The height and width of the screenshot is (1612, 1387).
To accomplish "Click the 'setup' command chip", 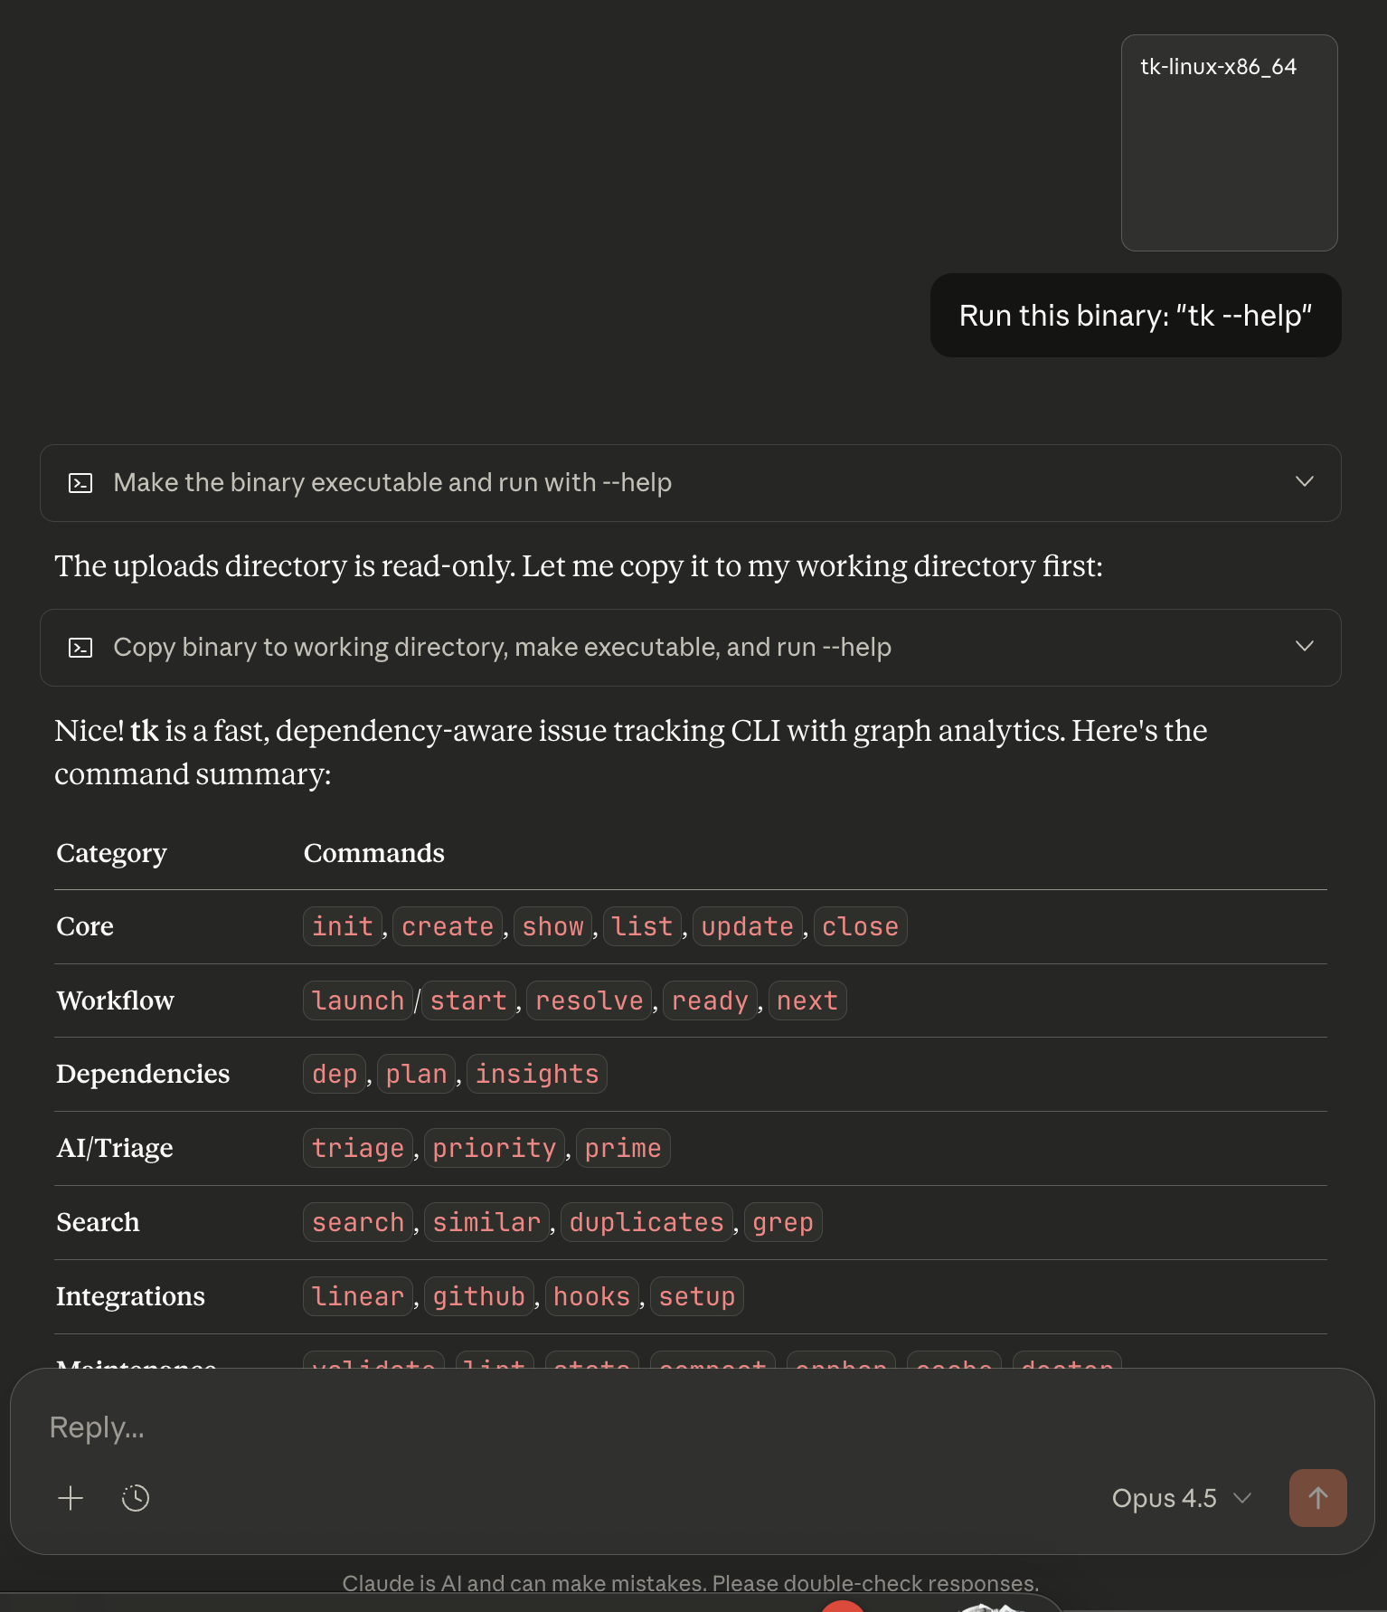I will pos(697,1296).
